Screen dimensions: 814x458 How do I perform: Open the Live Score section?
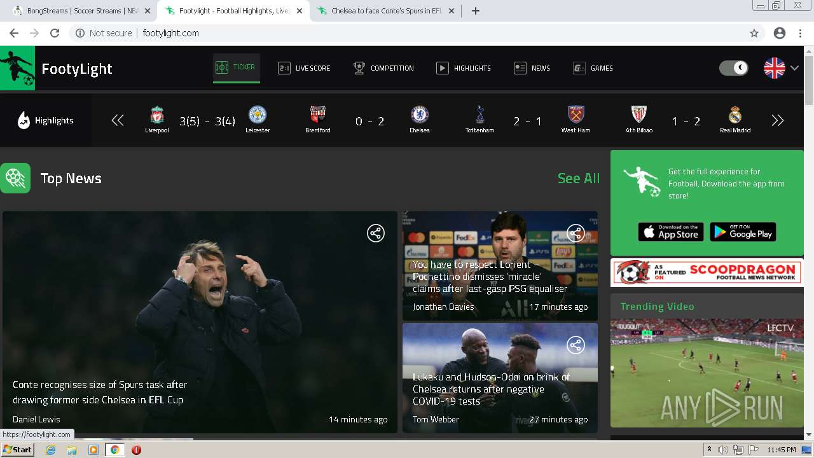(x=304, y=68)
